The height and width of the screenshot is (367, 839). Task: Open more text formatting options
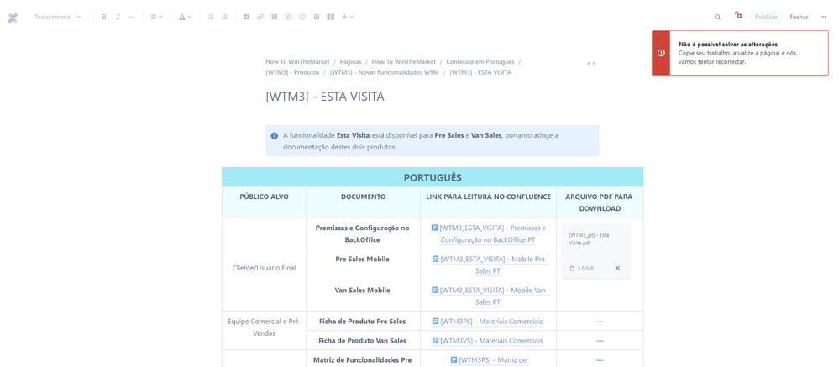click(x=132, y=17)
